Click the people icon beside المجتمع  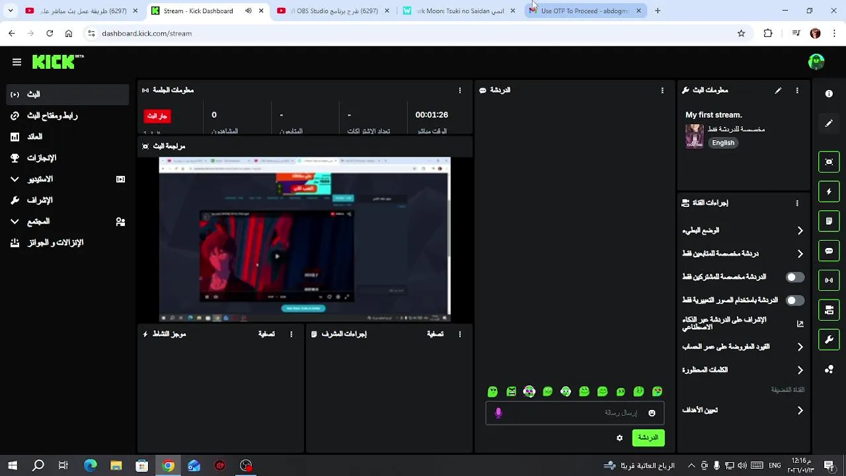[120, 221]
